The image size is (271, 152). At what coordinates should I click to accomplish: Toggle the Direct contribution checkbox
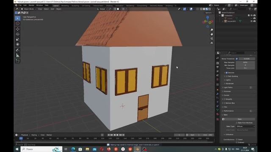[237, 140]
